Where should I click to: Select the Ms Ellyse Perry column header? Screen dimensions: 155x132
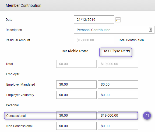point(117,51)
